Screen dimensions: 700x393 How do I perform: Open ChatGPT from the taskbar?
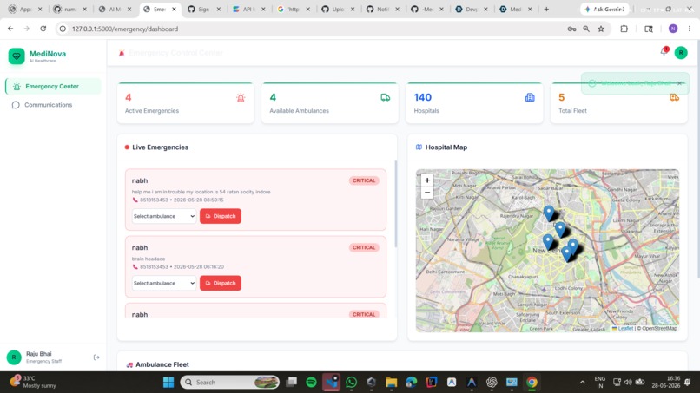point(492,383)
